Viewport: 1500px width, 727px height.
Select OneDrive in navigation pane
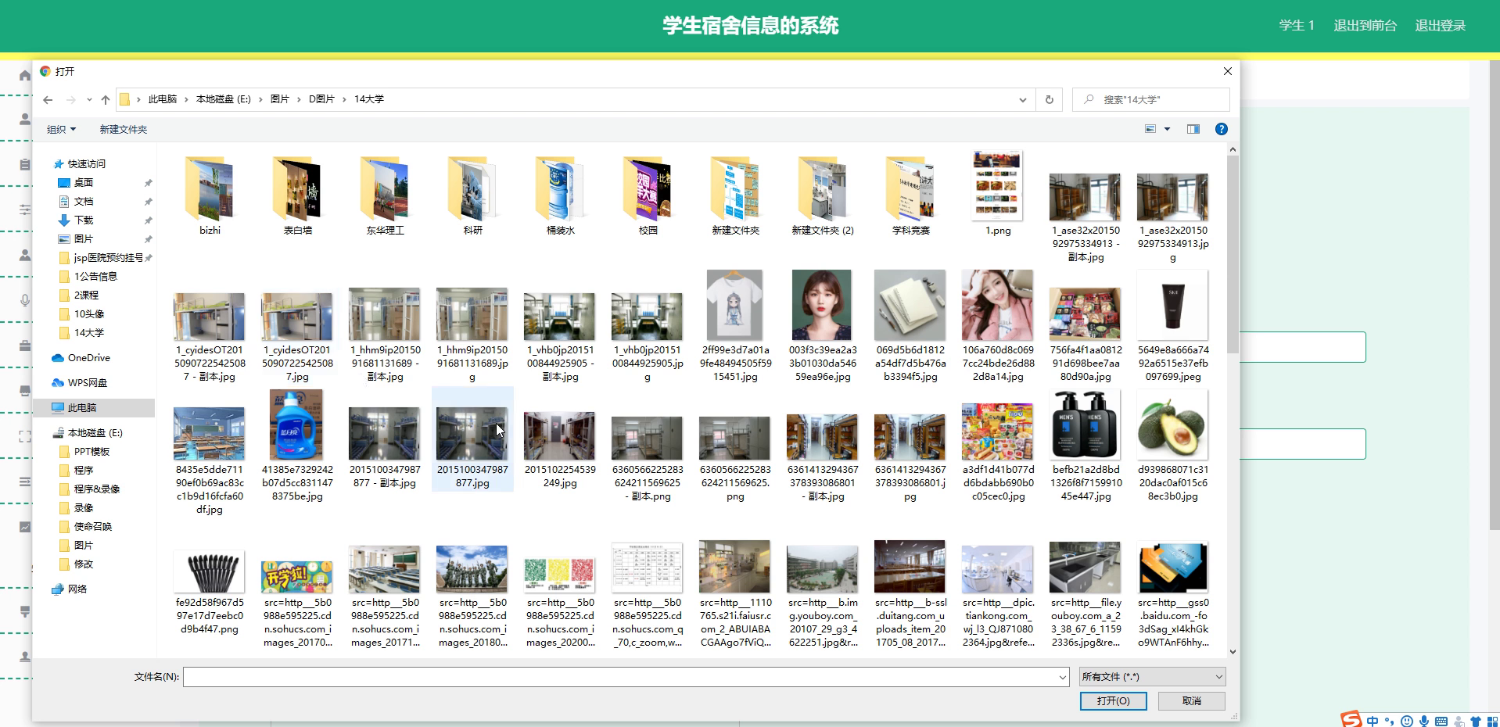[x=89, y=358]
